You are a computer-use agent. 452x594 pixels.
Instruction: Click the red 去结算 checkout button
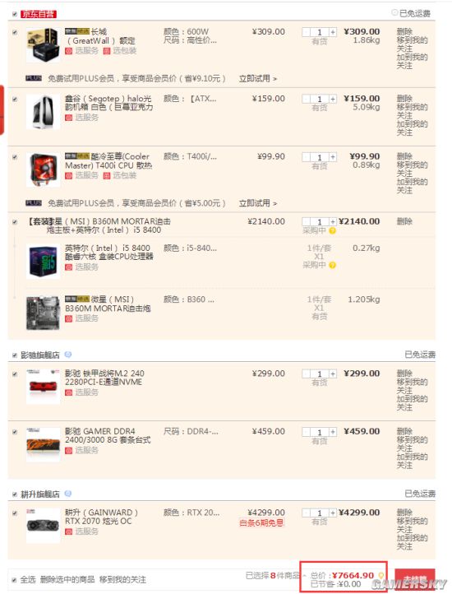(x=415, y=580)
